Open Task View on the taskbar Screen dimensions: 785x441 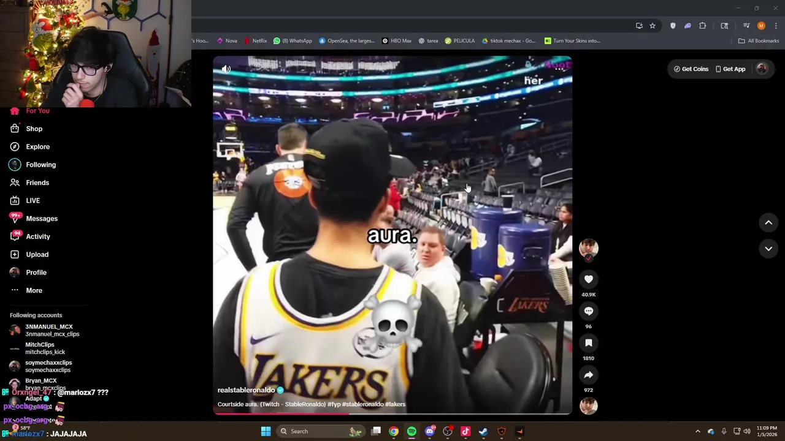(376, 431)
